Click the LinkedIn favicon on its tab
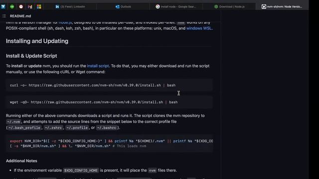Viewport: 319px width, 179px height. (x=57, y=6)
